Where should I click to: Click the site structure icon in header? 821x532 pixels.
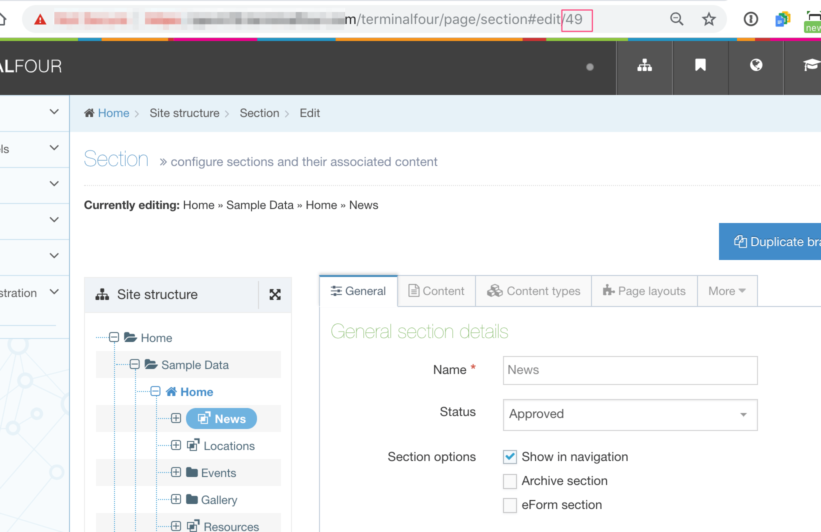pos(644,65)
